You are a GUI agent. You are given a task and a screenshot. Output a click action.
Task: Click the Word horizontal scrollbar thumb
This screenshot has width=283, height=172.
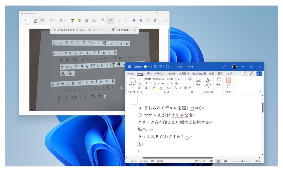(178, 158)
